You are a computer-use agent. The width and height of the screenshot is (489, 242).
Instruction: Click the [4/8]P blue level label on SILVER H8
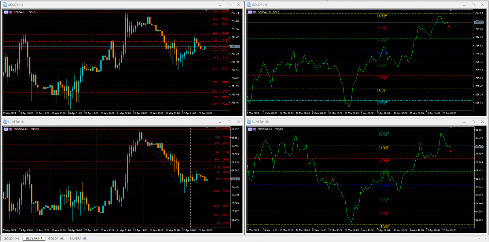pos(384,187)
